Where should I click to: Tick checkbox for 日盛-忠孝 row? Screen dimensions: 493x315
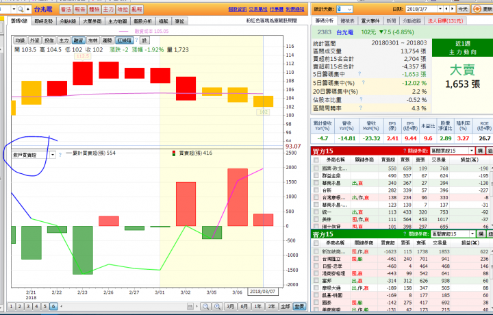tap(316, 266)
